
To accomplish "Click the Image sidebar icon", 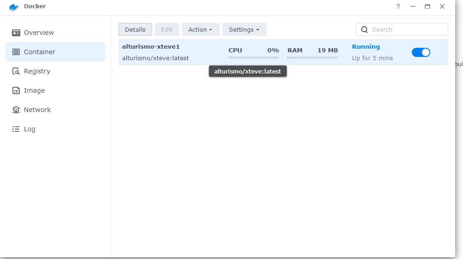I will [16, 90].
